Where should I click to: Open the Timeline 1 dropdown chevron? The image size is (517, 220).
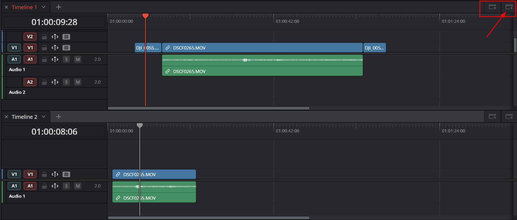coord(43,7)
